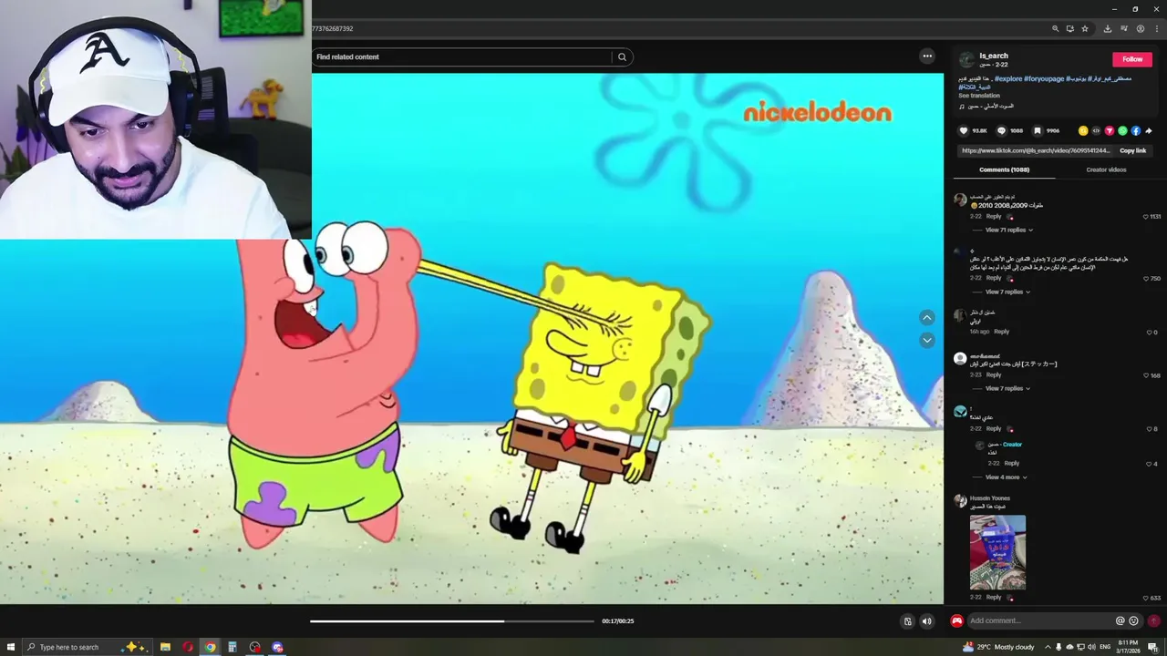The image size is (1167, 656).
Task: Open the Chrome profile avatar icon
Action: (1141, 28)
